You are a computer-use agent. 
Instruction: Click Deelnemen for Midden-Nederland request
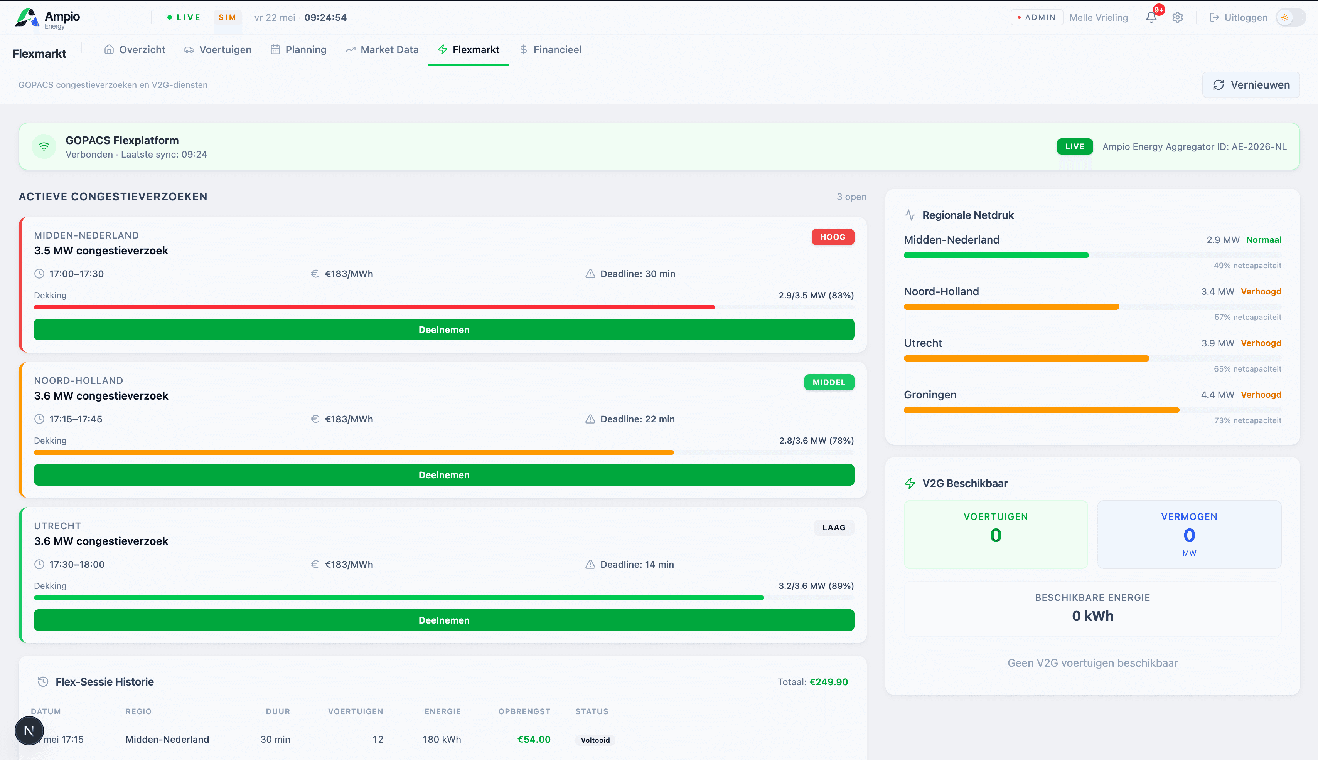(444, 330)
